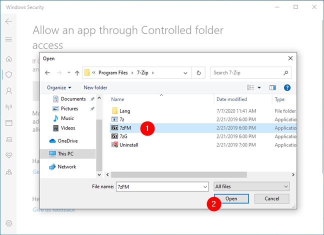
Task: Open Network in the navigation pane
Action: point(63,166)
